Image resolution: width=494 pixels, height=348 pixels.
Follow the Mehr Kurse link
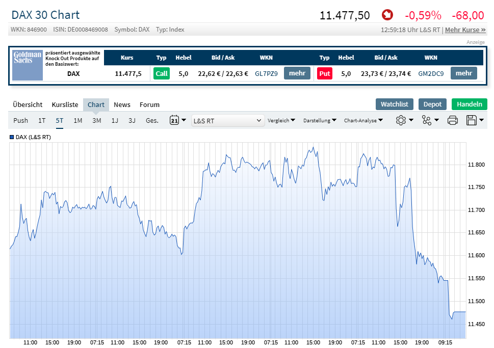(x=465, y=30)
